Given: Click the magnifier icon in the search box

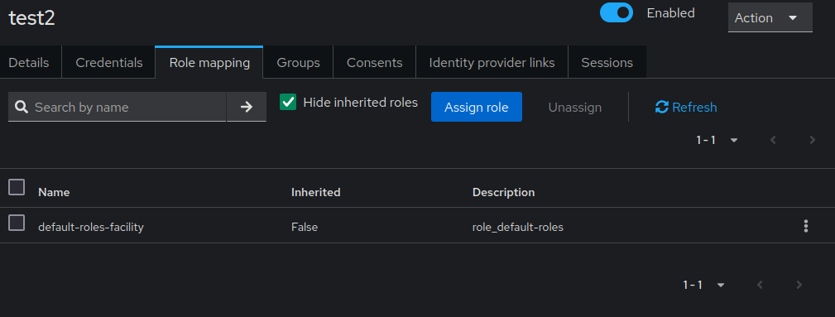Looking at the screenshot, I should click(x=22, y=107).
